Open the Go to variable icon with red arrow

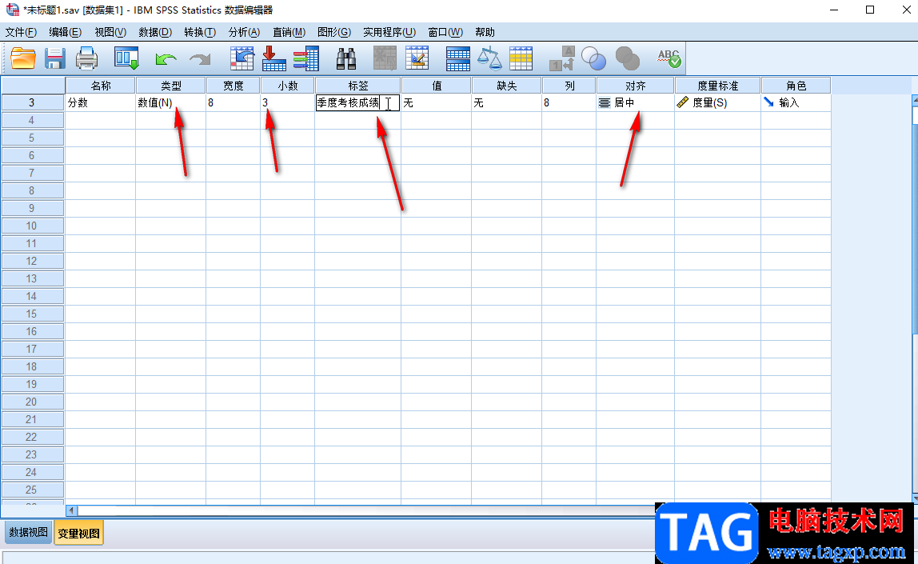[273, 58]
